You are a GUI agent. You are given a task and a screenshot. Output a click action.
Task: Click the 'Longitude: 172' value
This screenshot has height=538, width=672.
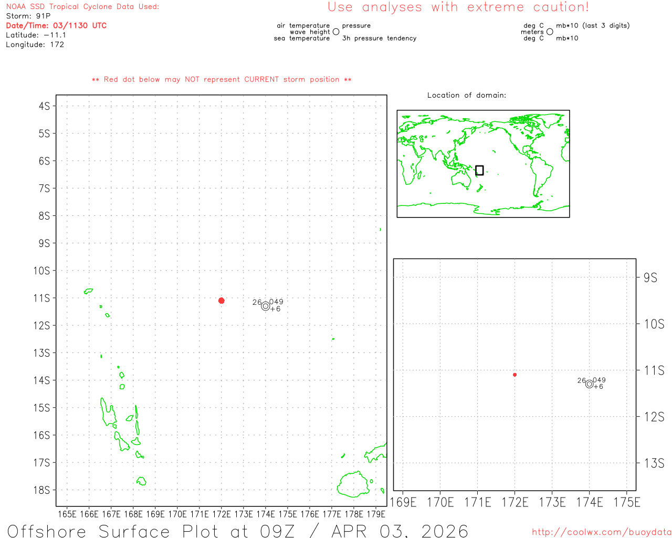(35, 45)
